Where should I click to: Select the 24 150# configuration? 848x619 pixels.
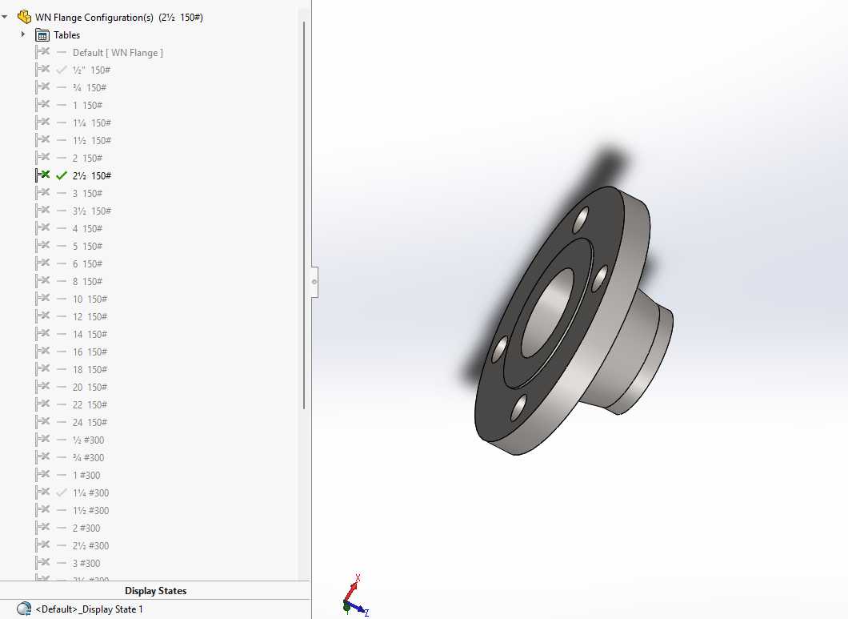90,422
